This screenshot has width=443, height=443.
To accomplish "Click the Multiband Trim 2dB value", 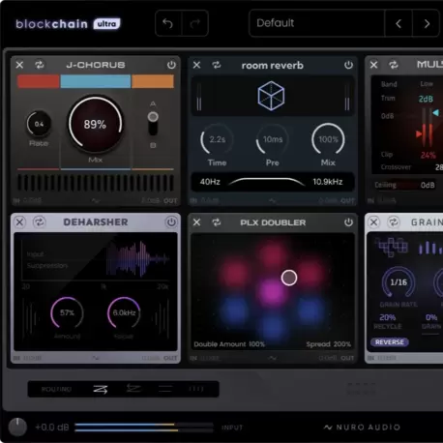I will pyautogui.click(x=426, y=99).
